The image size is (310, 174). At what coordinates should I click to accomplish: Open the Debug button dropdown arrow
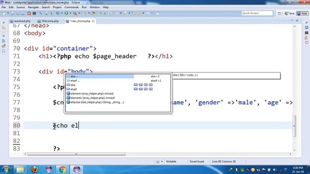tap(62, 13)
